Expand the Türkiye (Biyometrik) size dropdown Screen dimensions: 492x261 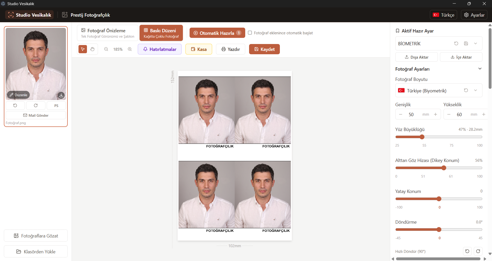pos(475,90)
